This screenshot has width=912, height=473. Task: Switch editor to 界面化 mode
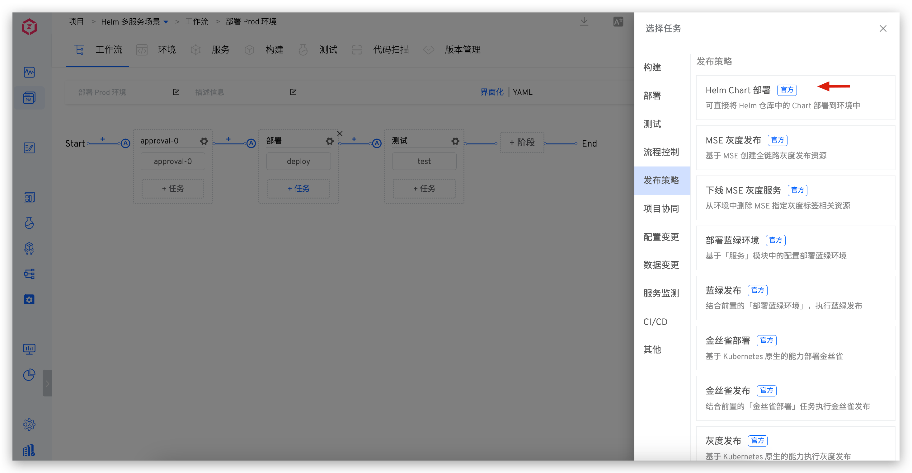491,92
